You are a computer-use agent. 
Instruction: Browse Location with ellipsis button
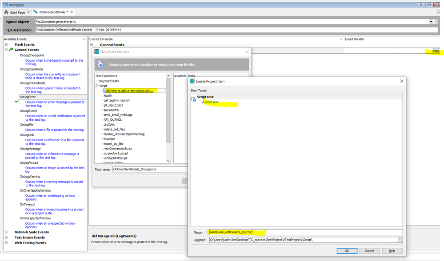[x=400, y=240]
